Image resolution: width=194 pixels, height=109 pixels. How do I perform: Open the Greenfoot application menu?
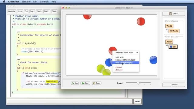pyautogui.click(x=13, y=2)
